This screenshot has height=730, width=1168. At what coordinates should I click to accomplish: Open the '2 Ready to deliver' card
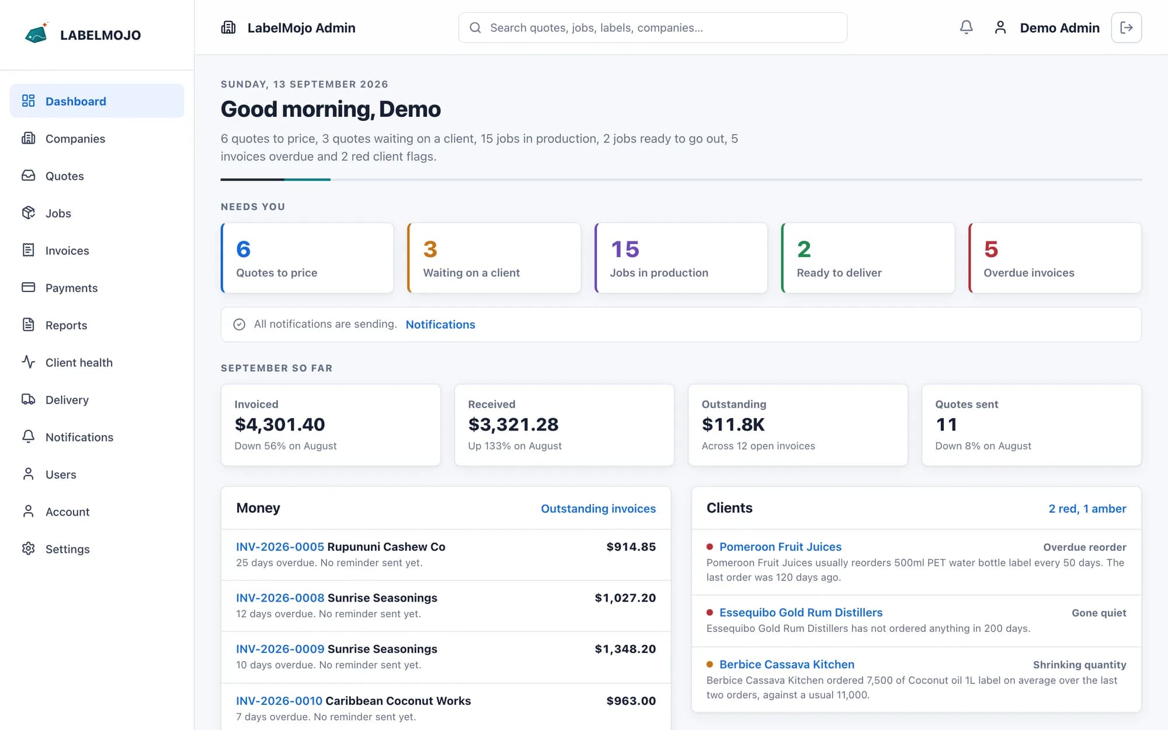point(868,258)
